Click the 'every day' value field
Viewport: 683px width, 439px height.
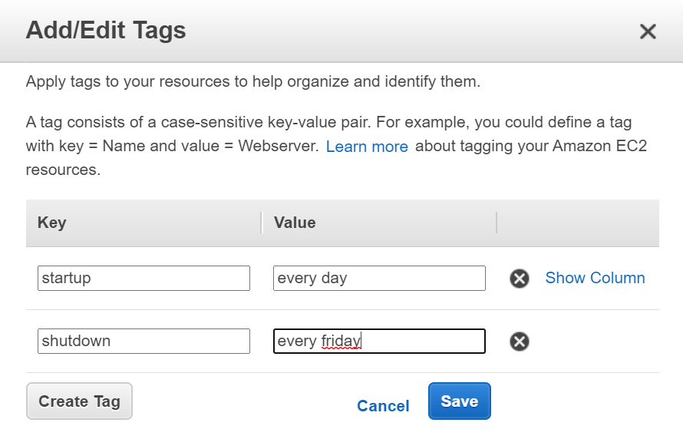point(379,278)
